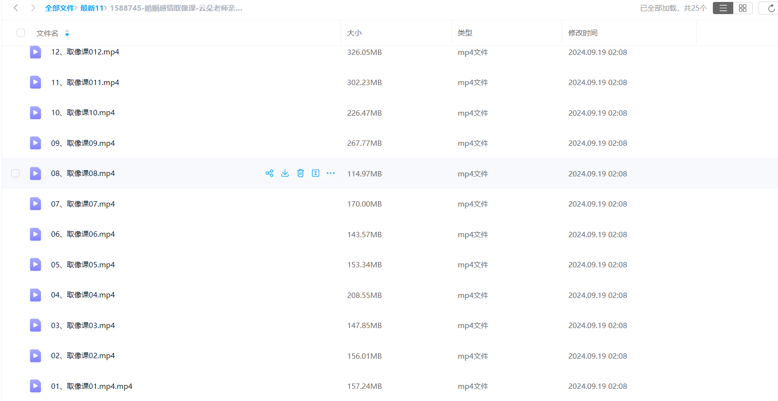778x401 pixels.
Task: Delete the 08、取像课08.mp4 file
Action: coord(301,173)
